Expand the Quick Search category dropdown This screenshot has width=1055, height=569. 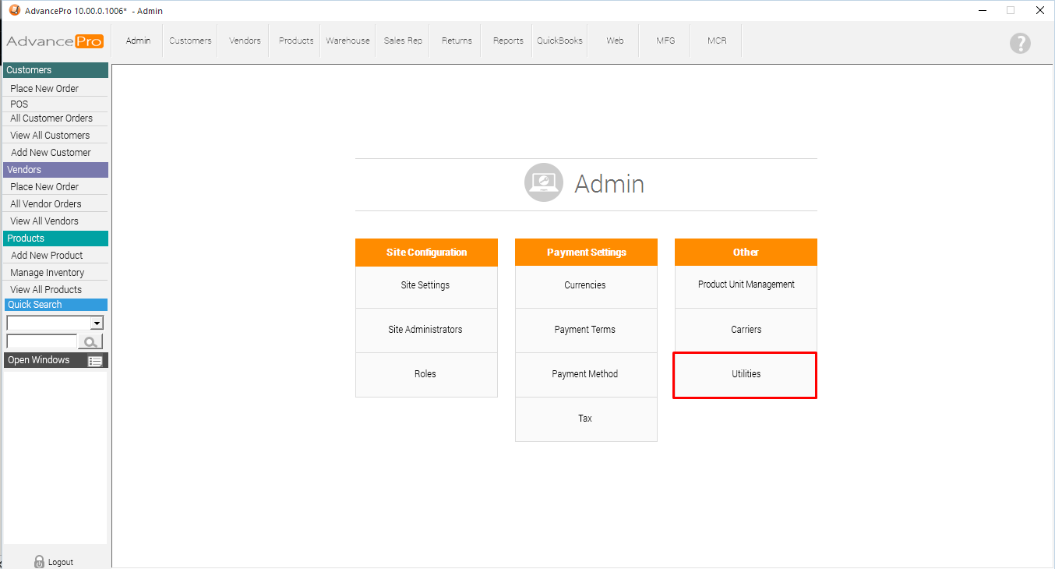pos(97,323)
